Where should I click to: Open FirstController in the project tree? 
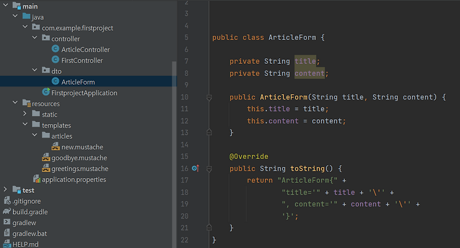click(x=82, y=60)
